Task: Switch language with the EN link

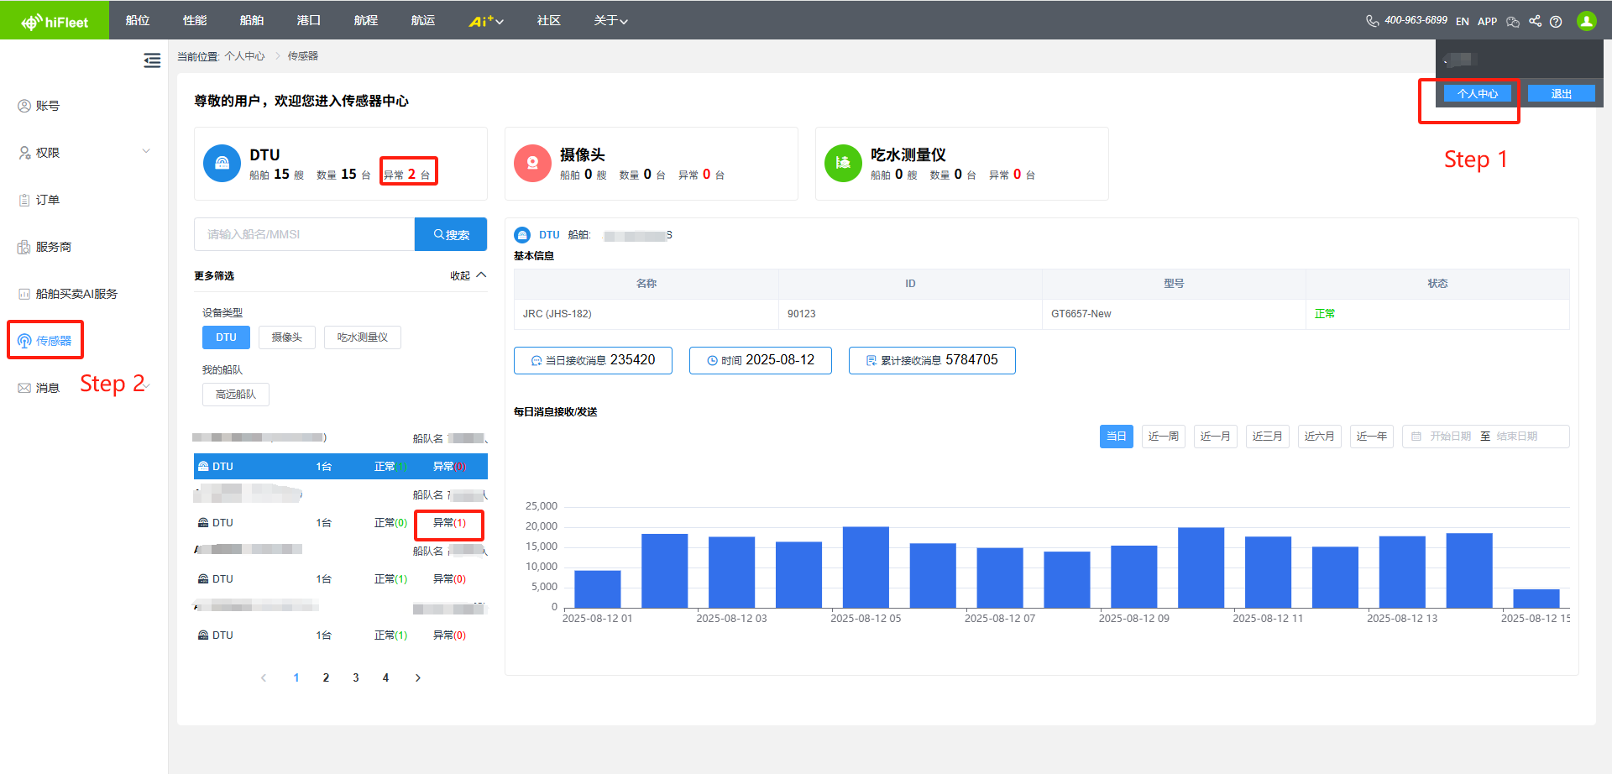Action: [x=1463, y=22]
